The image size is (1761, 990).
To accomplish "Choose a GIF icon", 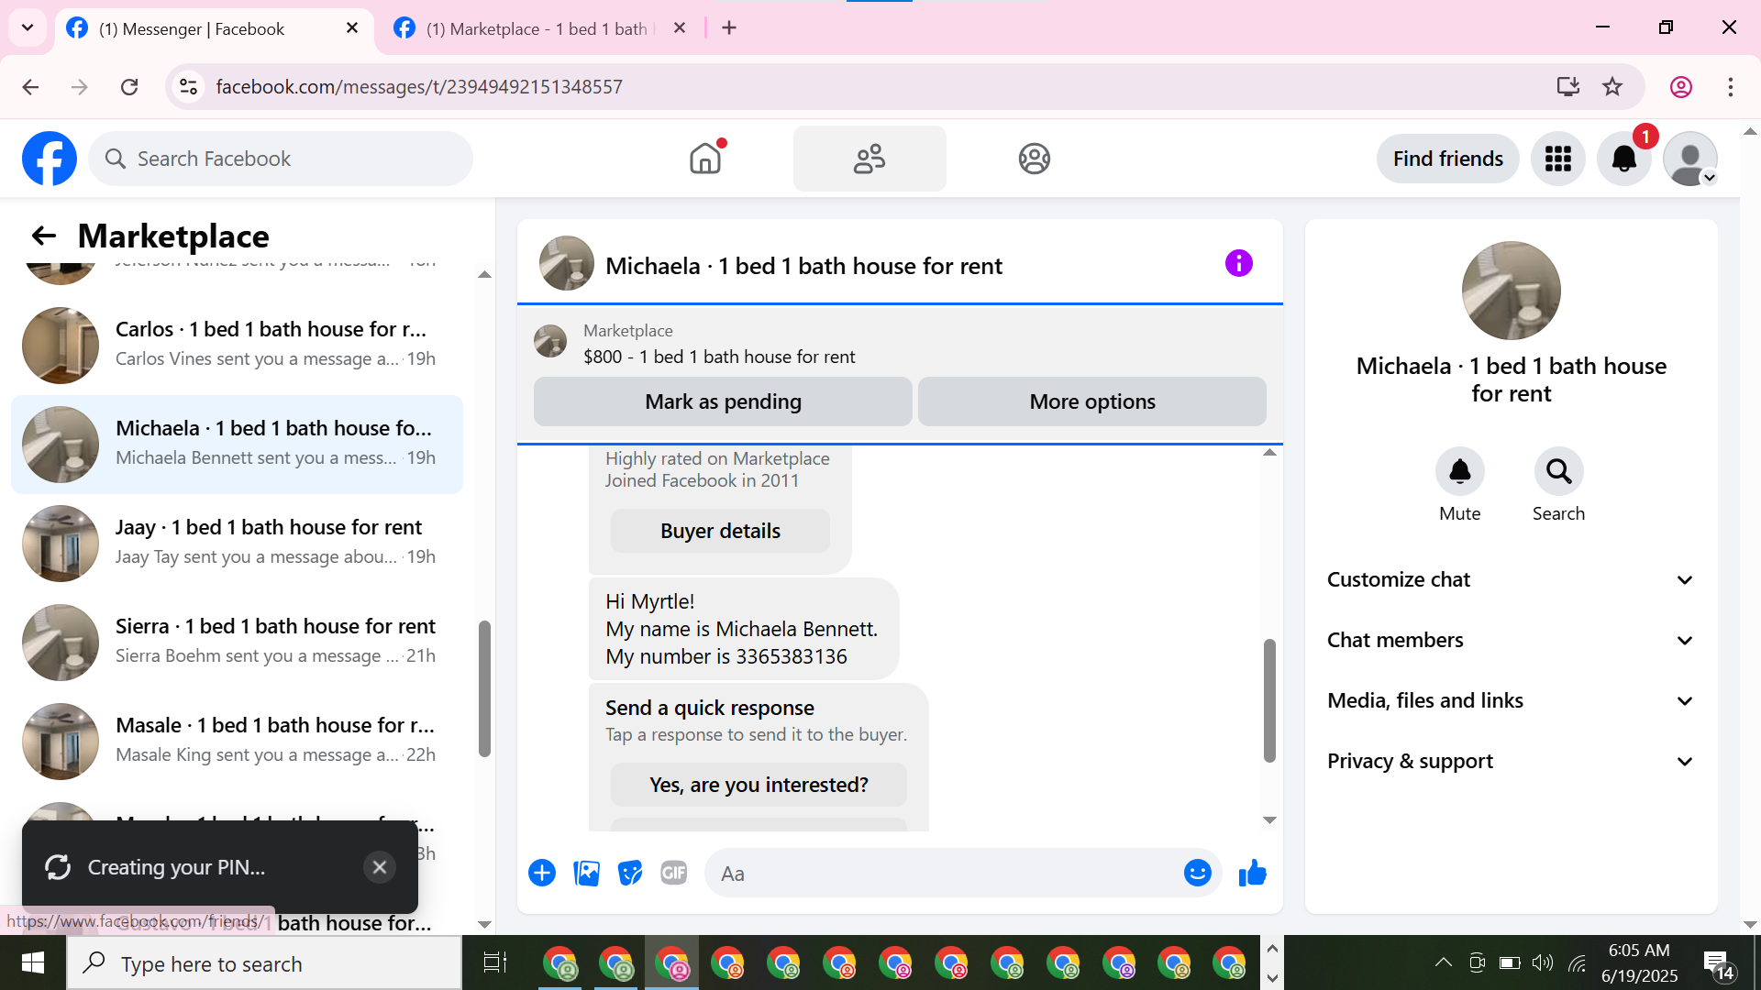I will 674,873.
